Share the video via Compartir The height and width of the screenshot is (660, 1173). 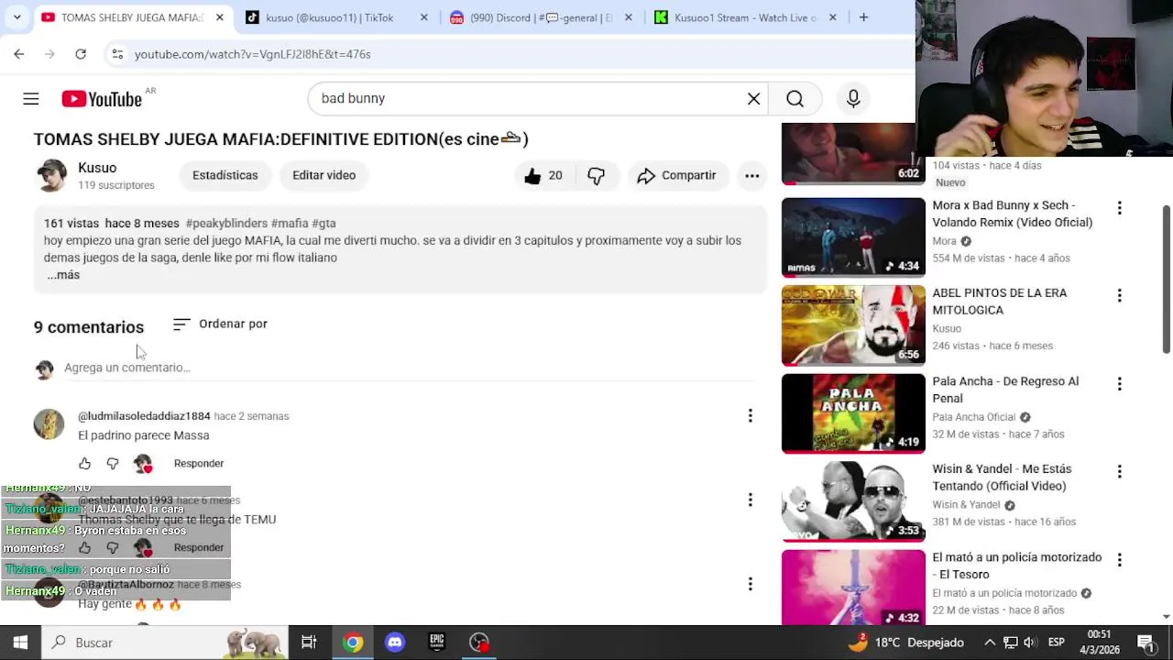[x=676, y=176]
